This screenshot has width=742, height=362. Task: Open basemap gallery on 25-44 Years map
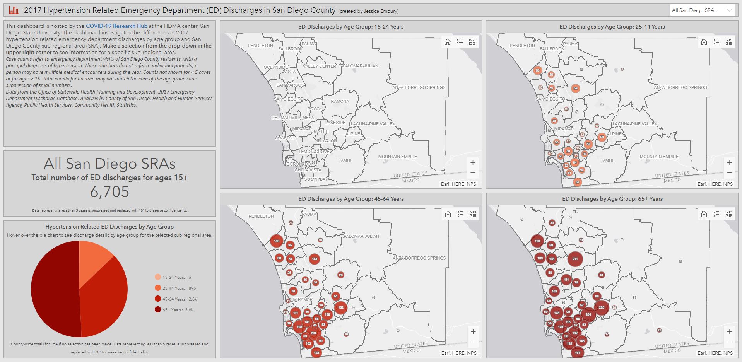coord(729,42)
